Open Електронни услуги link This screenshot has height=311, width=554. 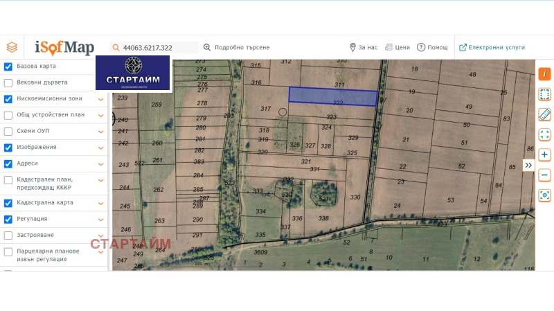(492, 47)
